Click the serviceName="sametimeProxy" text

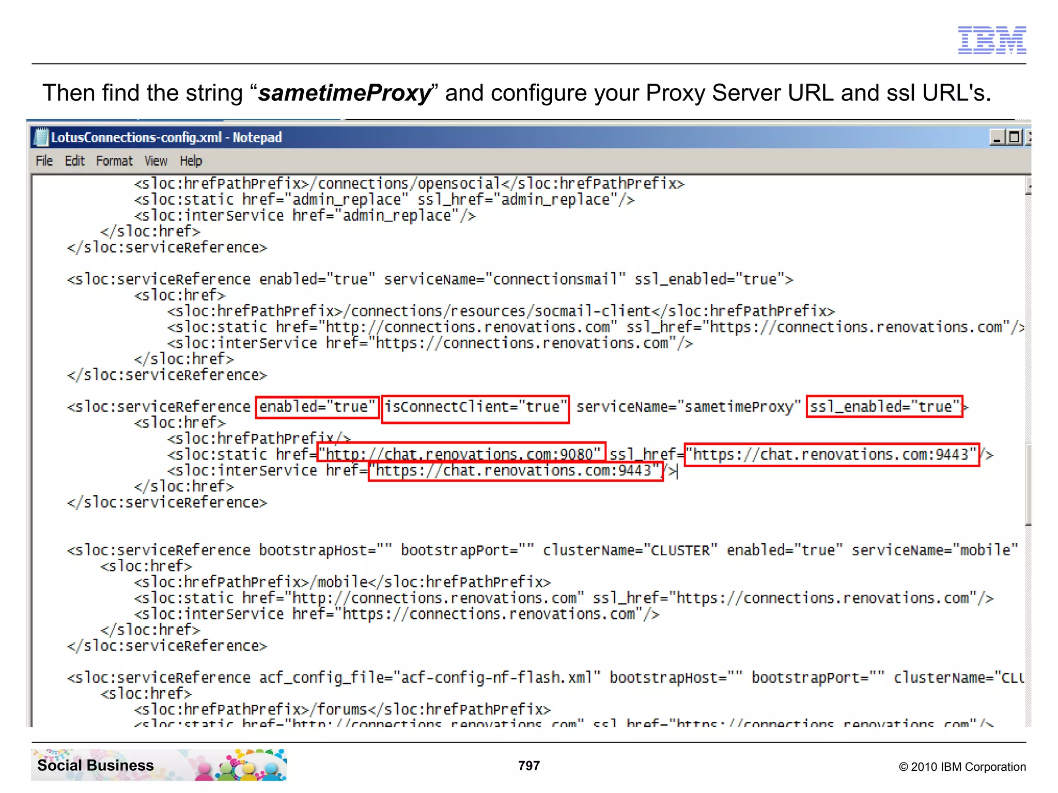tap(688, 407)
